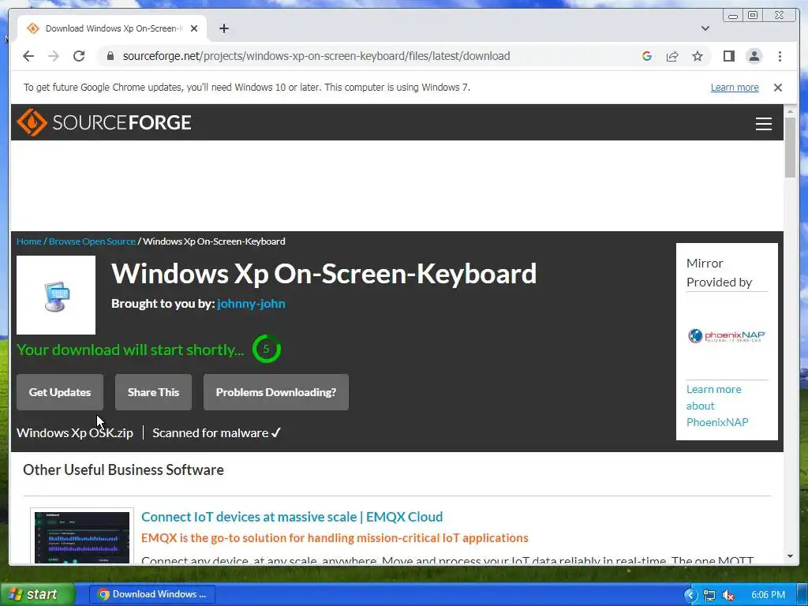Open the Google icon in address bar

click(647, 56)
